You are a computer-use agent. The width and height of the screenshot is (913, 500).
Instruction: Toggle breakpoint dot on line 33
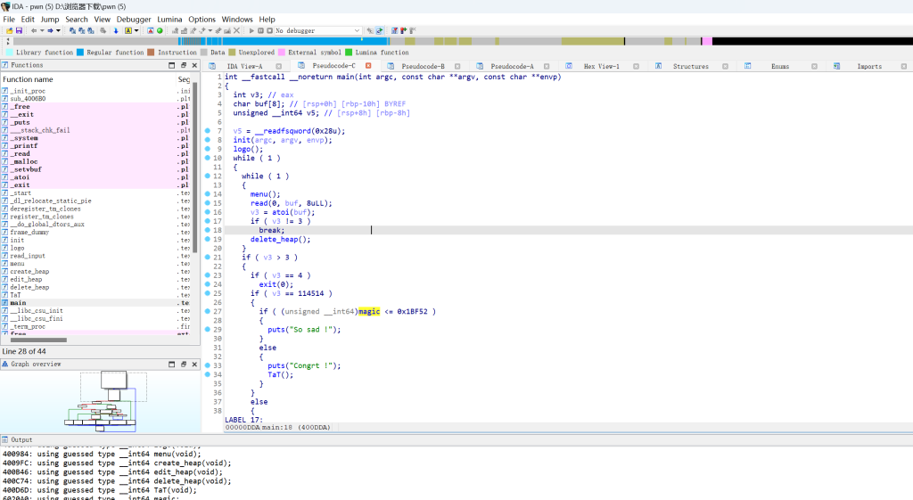coord(208,365)
